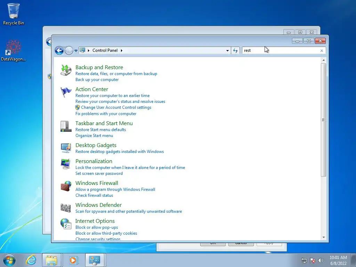Open the Internet Options heading

click(95, 221)
